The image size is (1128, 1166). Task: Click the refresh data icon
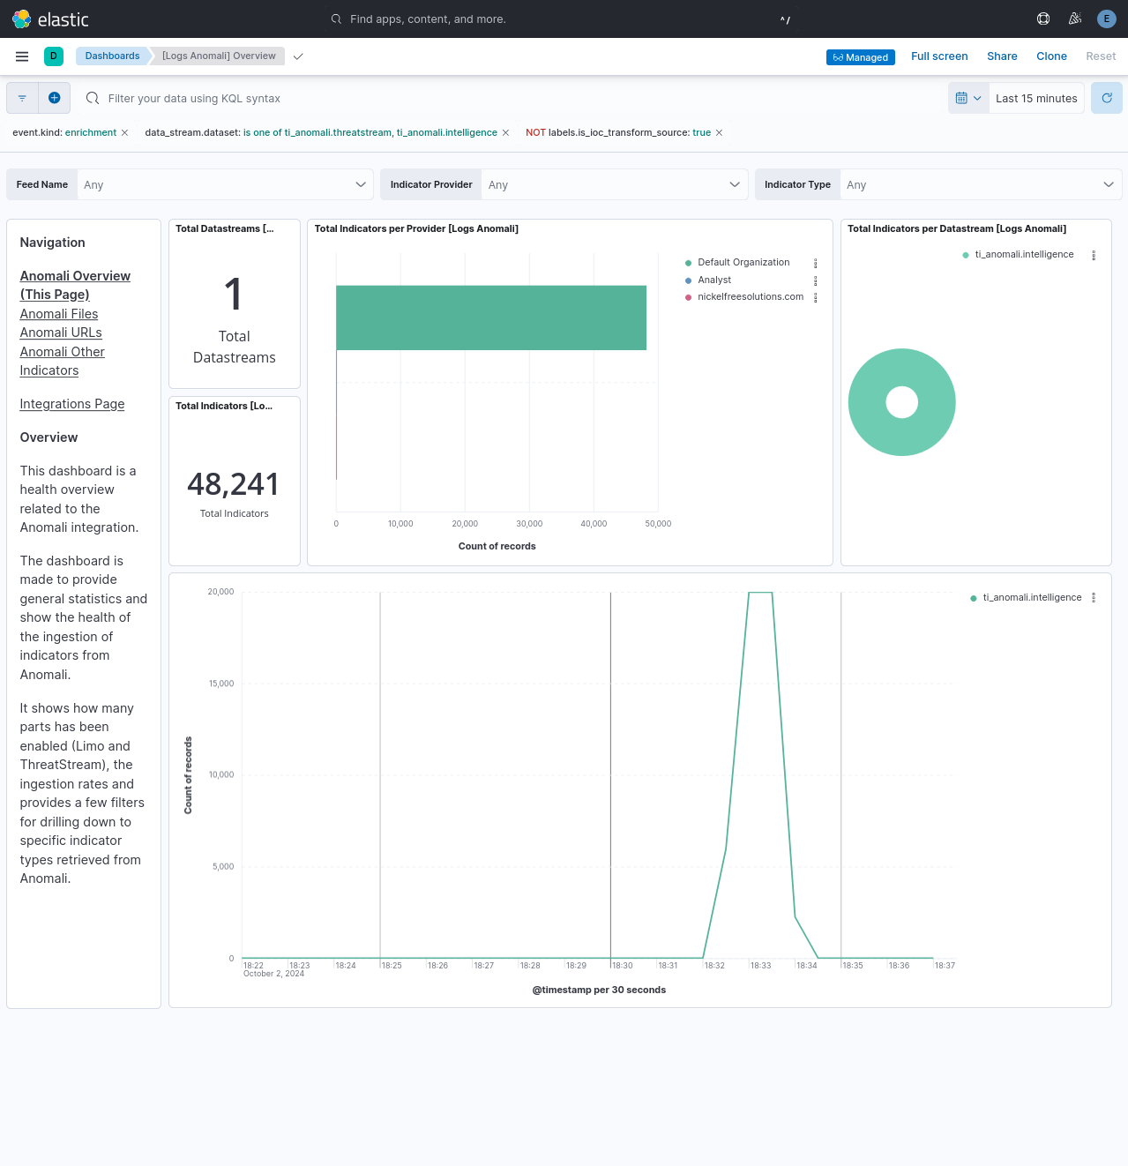(x=1106, y=98)
